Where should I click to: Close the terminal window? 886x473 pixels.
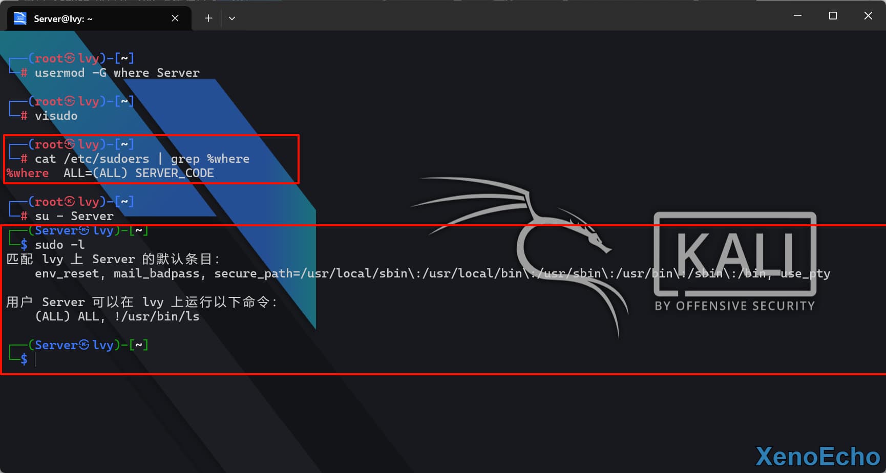click(868, 16)
